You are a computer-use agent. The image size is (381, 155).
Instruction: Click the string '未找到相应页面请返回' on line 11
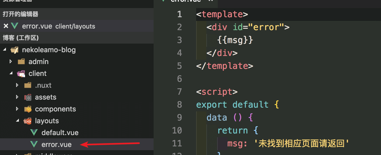(302, 143)
